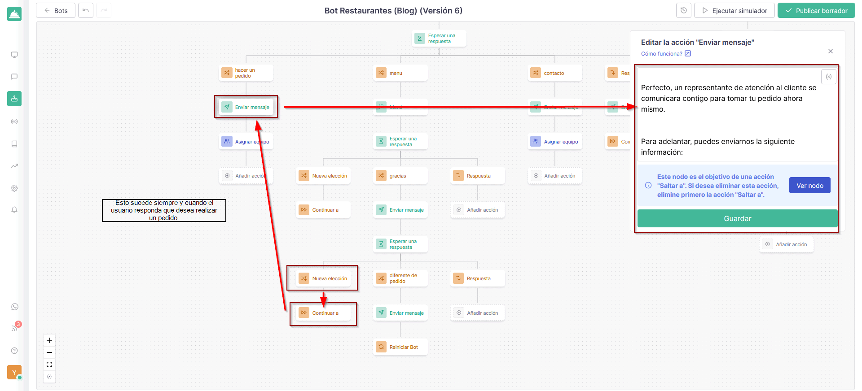This screenshot has height=391, width=862.
Task: Select the lower Continuar a node
Action: [323, 313]
